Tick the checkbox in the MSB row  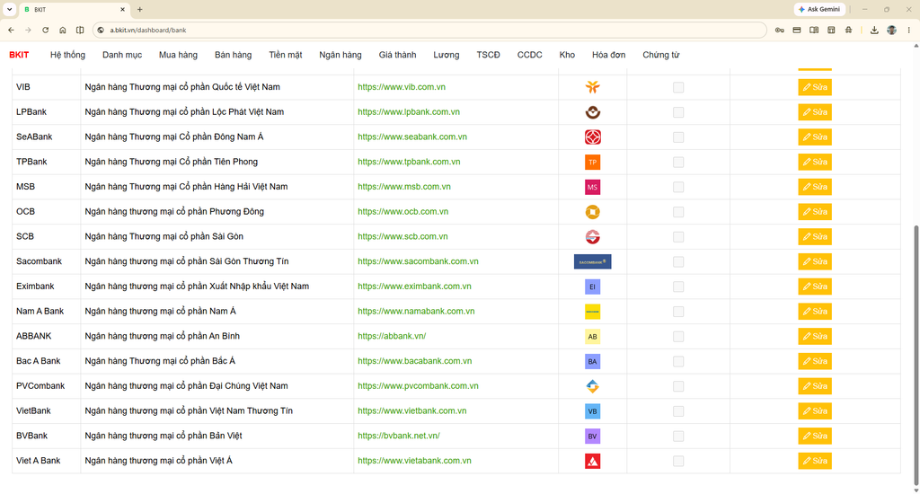tap(678, 187)
